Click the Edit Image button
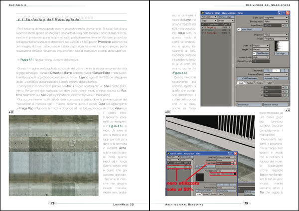299x211 pixels. pos(282,54)
